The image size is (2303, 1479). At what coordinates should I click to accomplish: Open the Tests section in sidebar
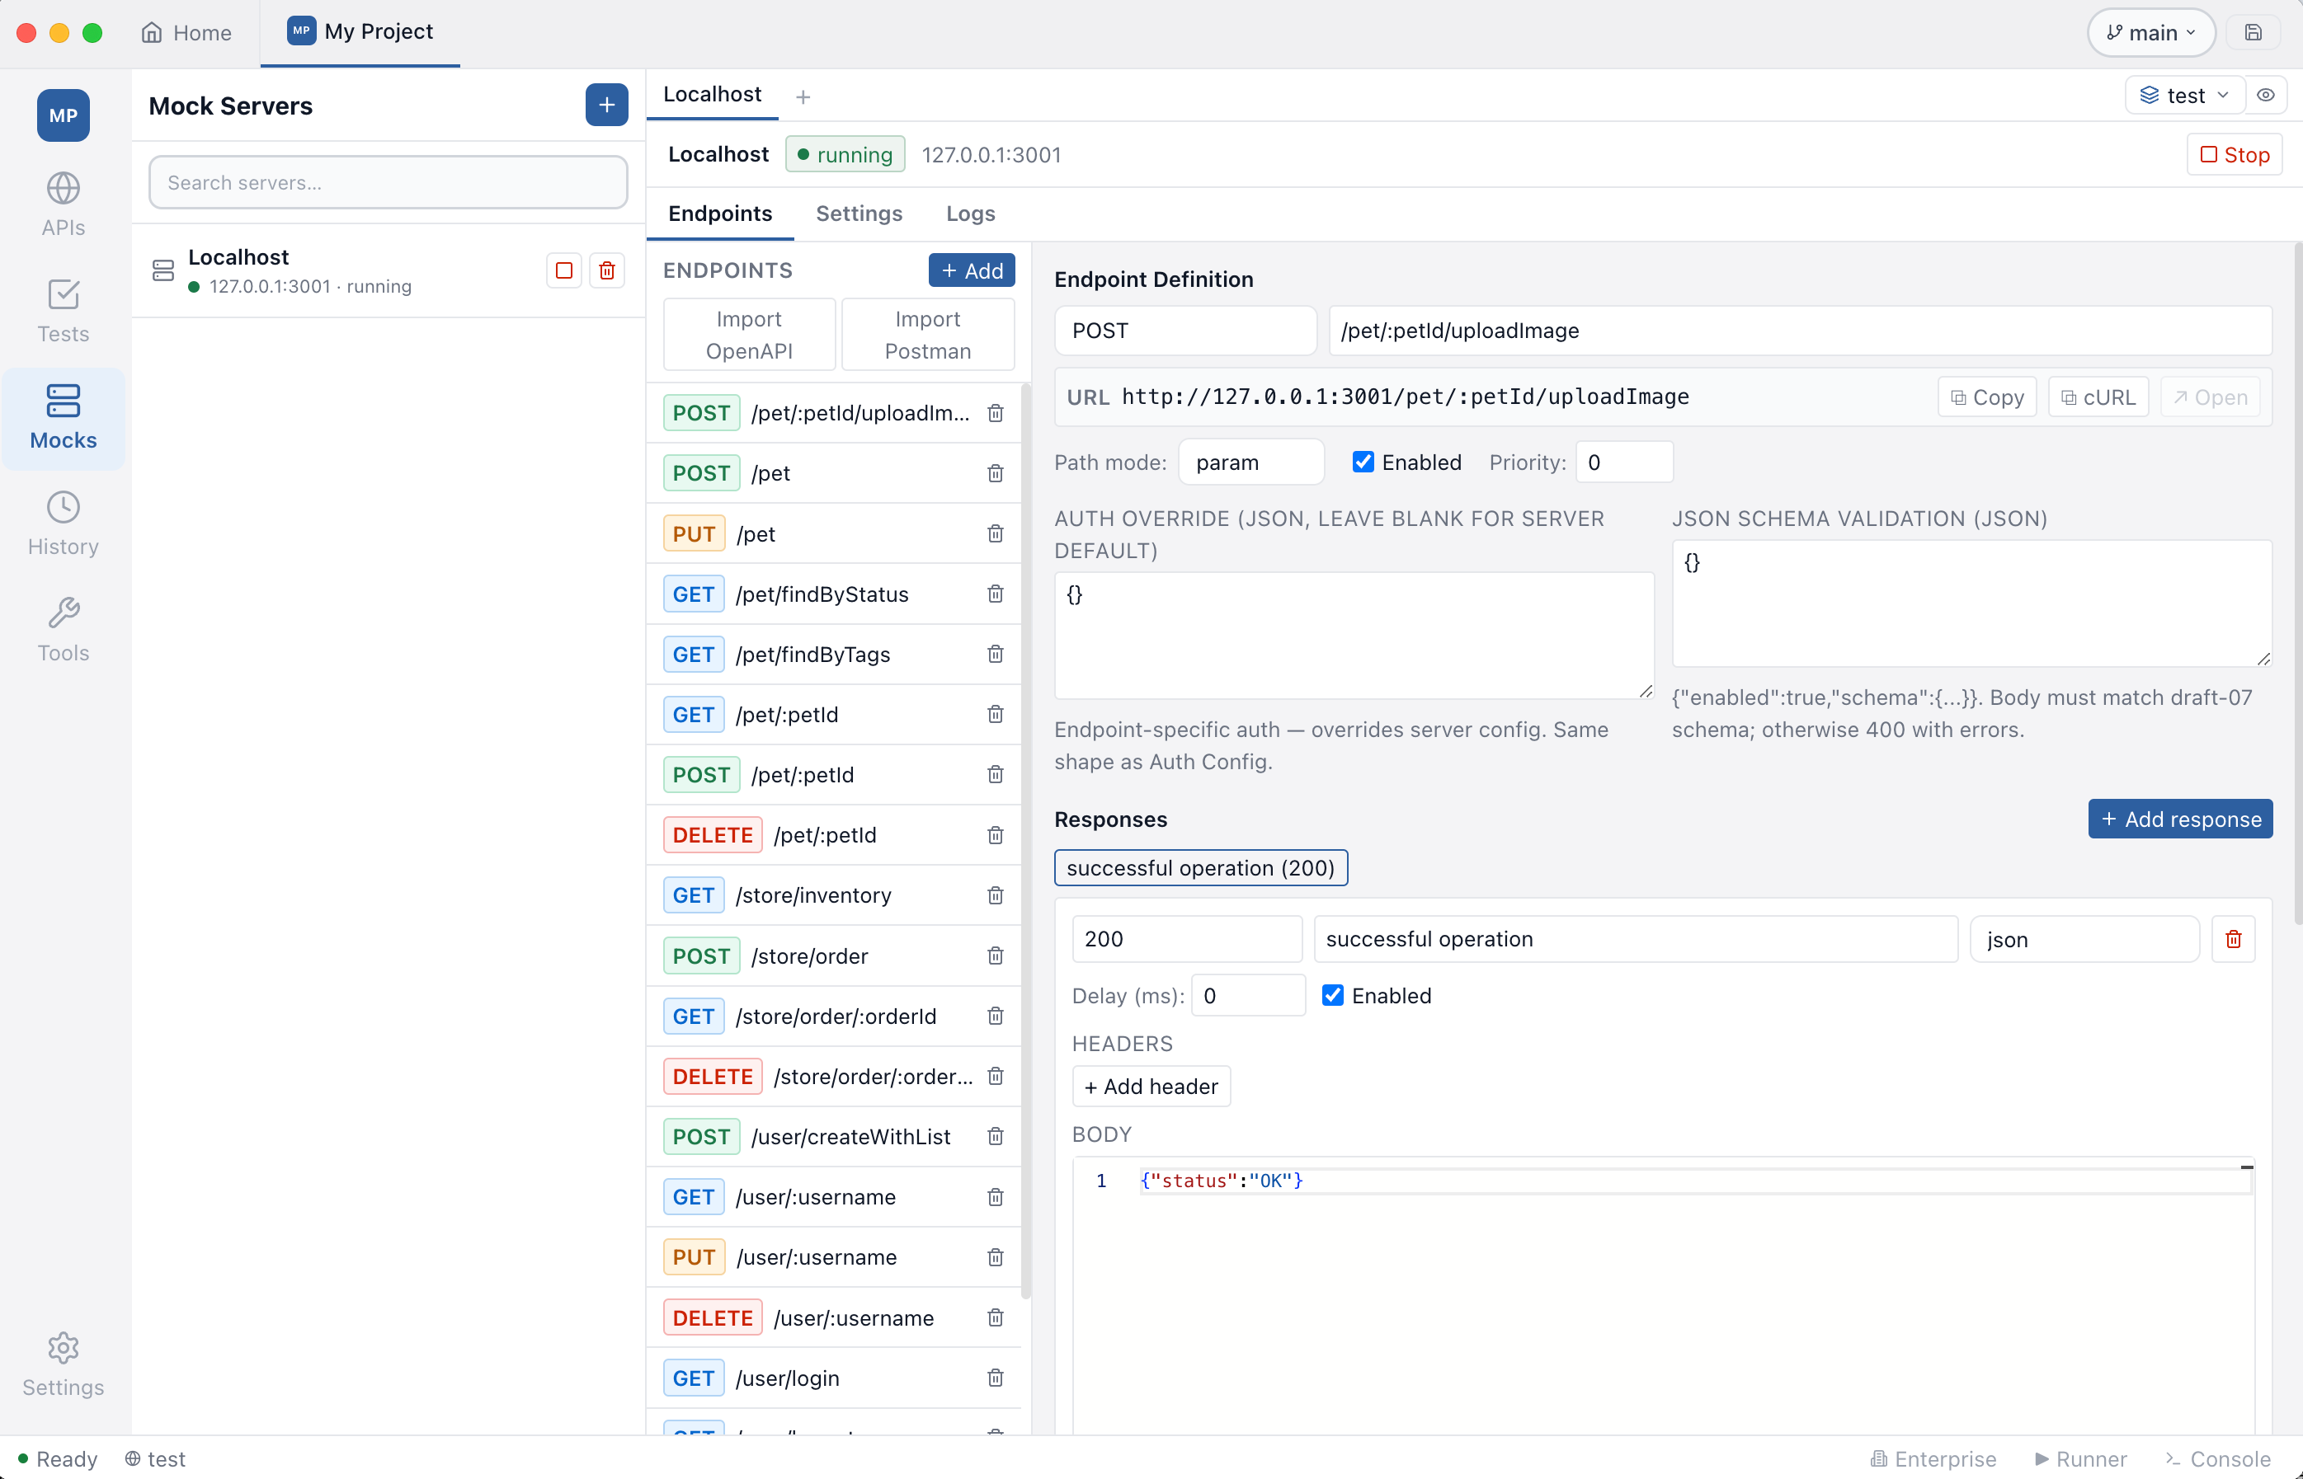[64, 311]
